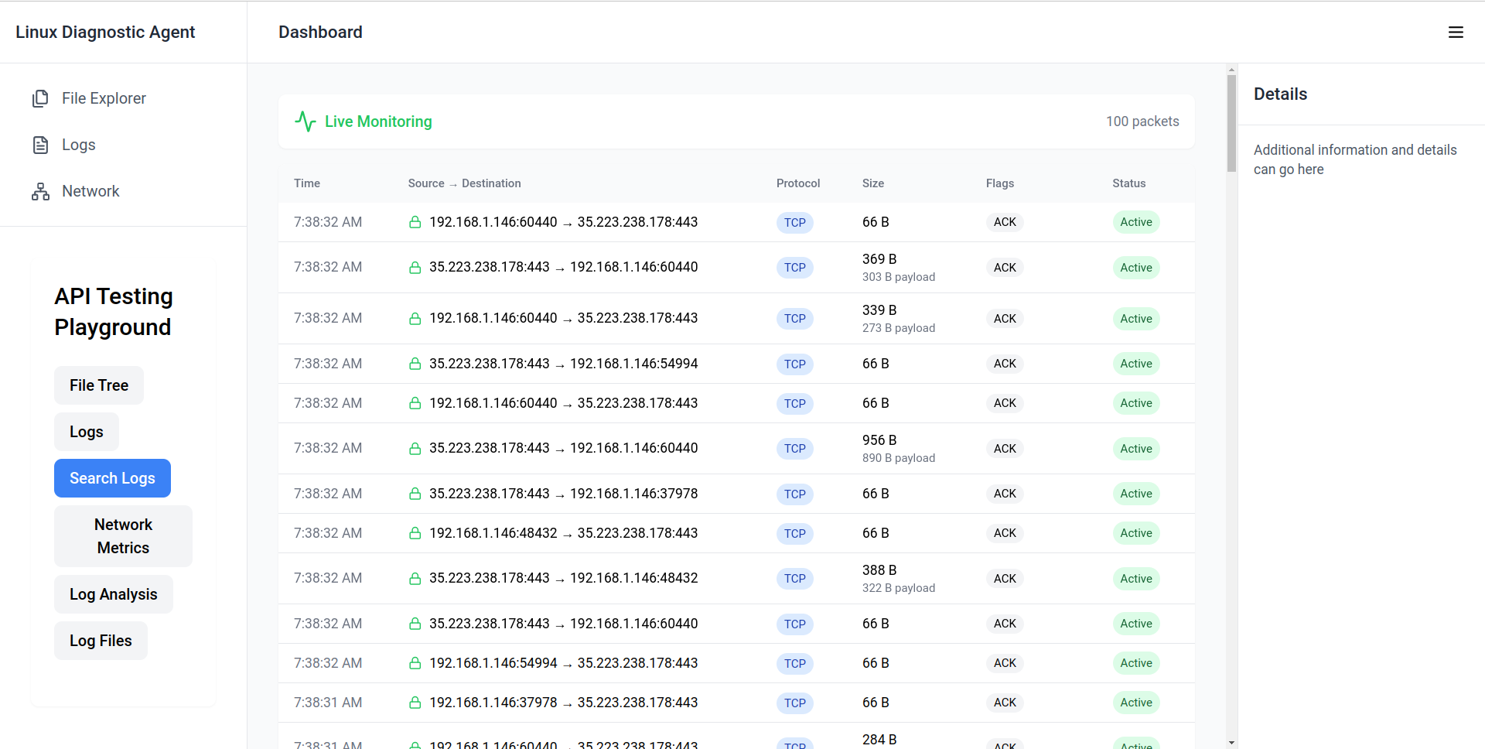Click the 273 B payload text
Image resolution: width=1485 pixels, height=749 pixels.
coord(899,328)
